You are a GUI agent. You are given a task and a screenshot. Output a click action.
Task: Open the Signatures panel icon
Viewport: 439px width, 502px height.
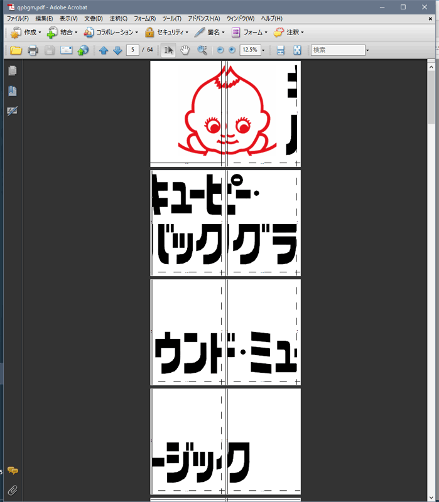coord(13,111)
